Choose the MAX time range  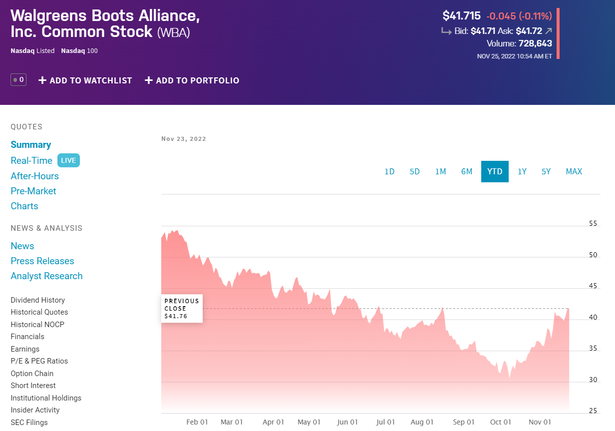click(x=574, y=171)
